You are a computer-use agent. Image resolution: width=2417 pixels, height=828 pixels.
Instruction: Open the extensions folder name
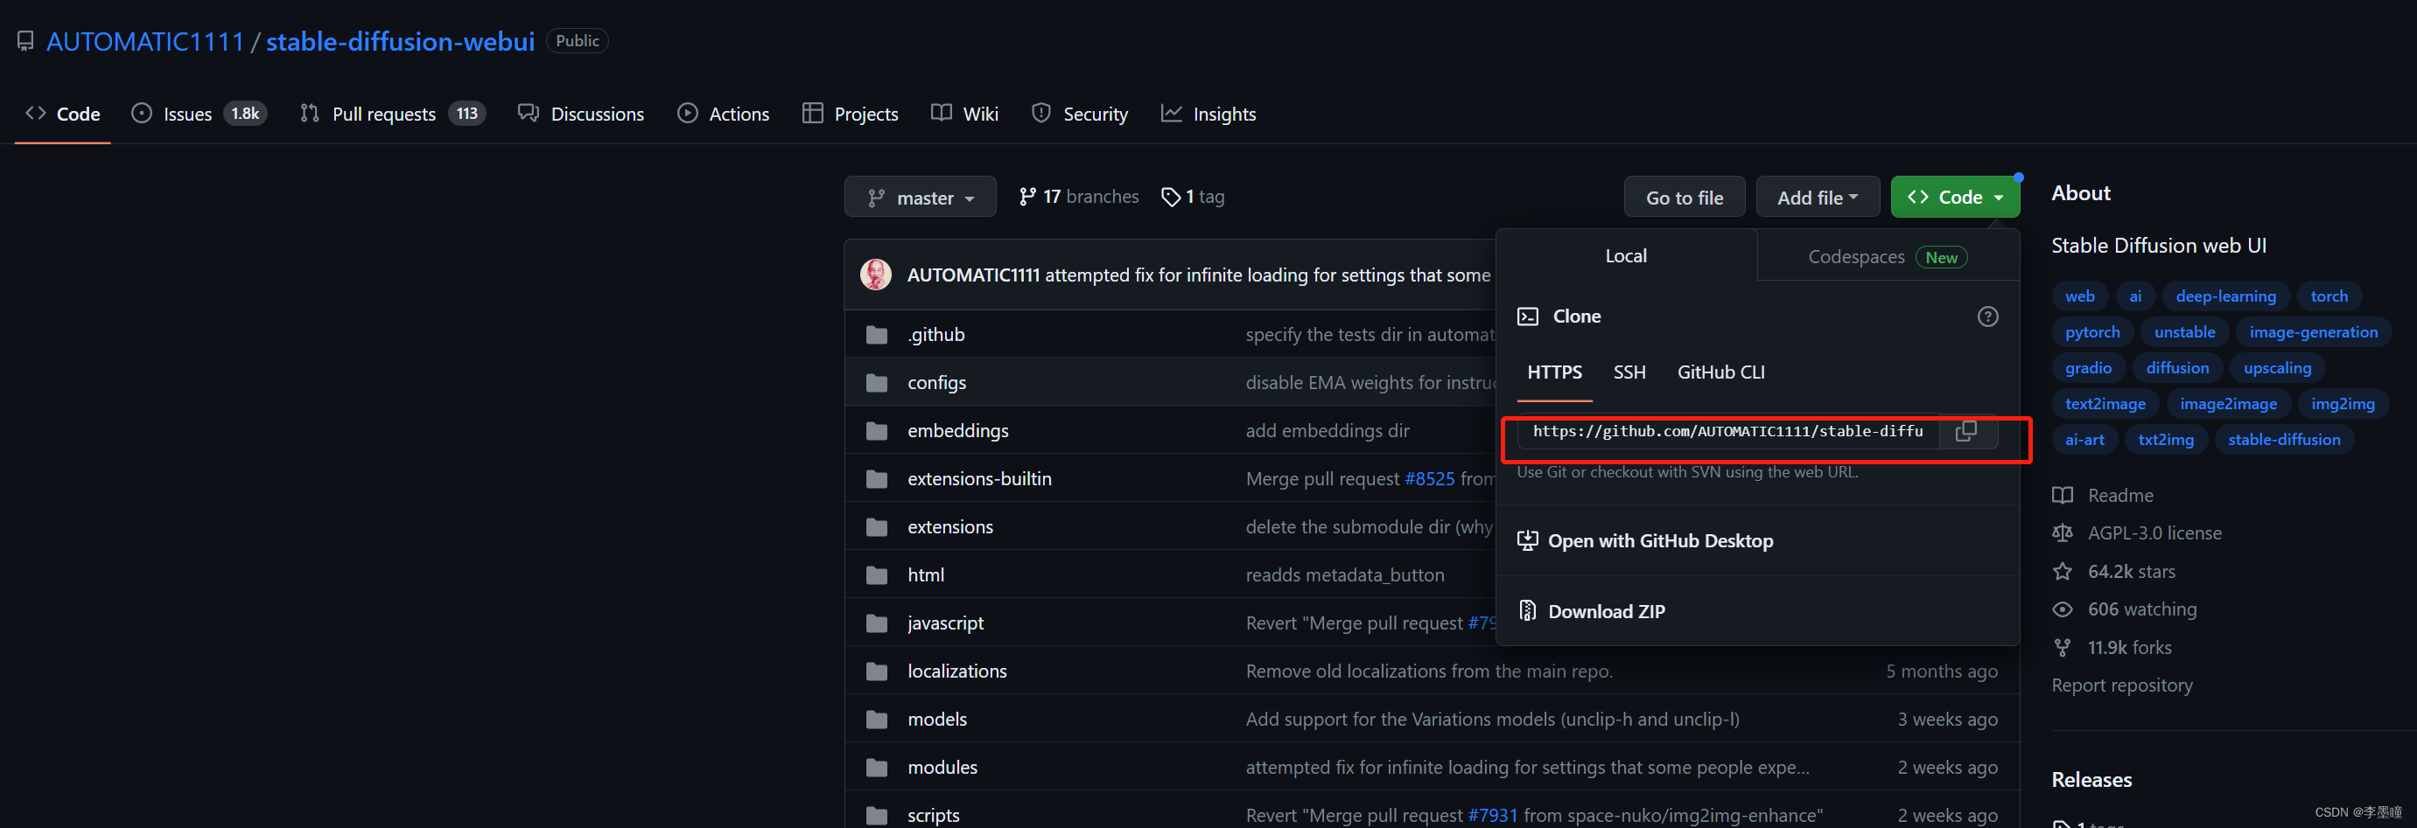(949, 527)
